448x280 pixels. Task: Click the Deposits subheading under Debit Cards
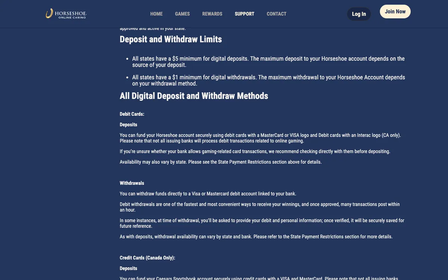click(128, 125)
